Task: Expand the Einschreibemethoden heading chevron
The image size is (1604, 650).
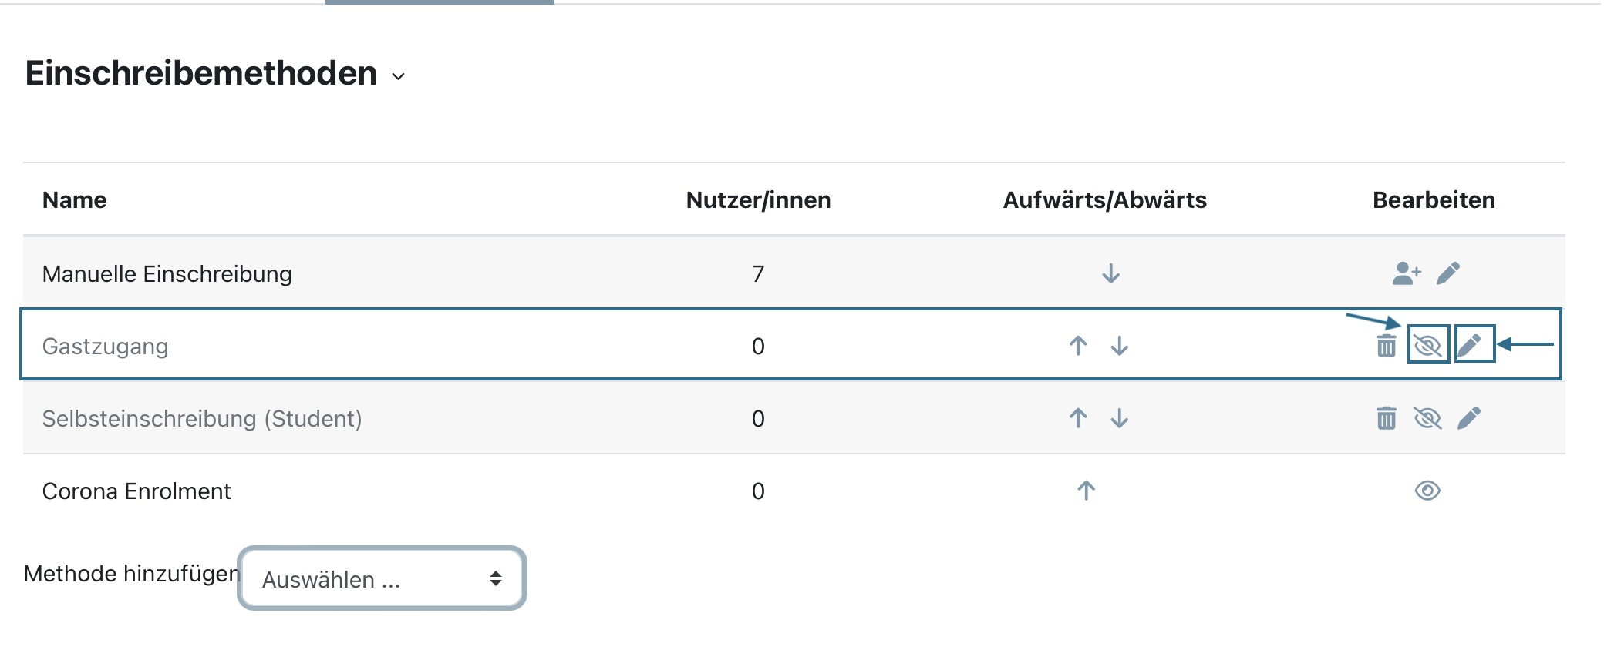Action: coord(398,76)
